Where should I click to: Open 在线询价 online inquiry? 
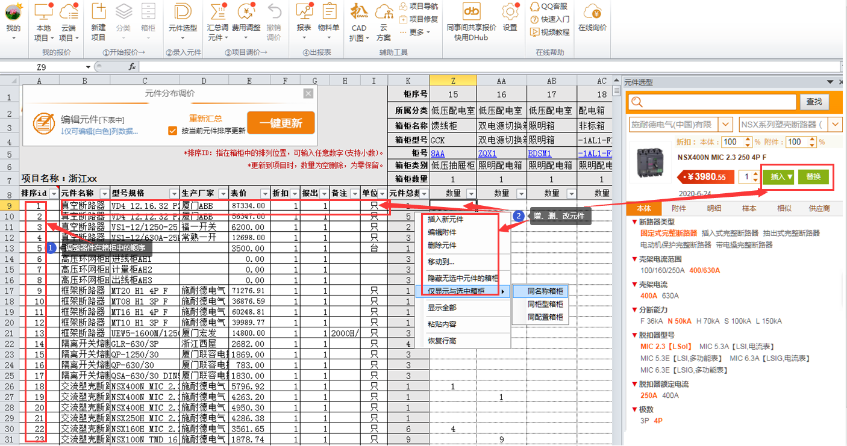[x=593, y=18]
